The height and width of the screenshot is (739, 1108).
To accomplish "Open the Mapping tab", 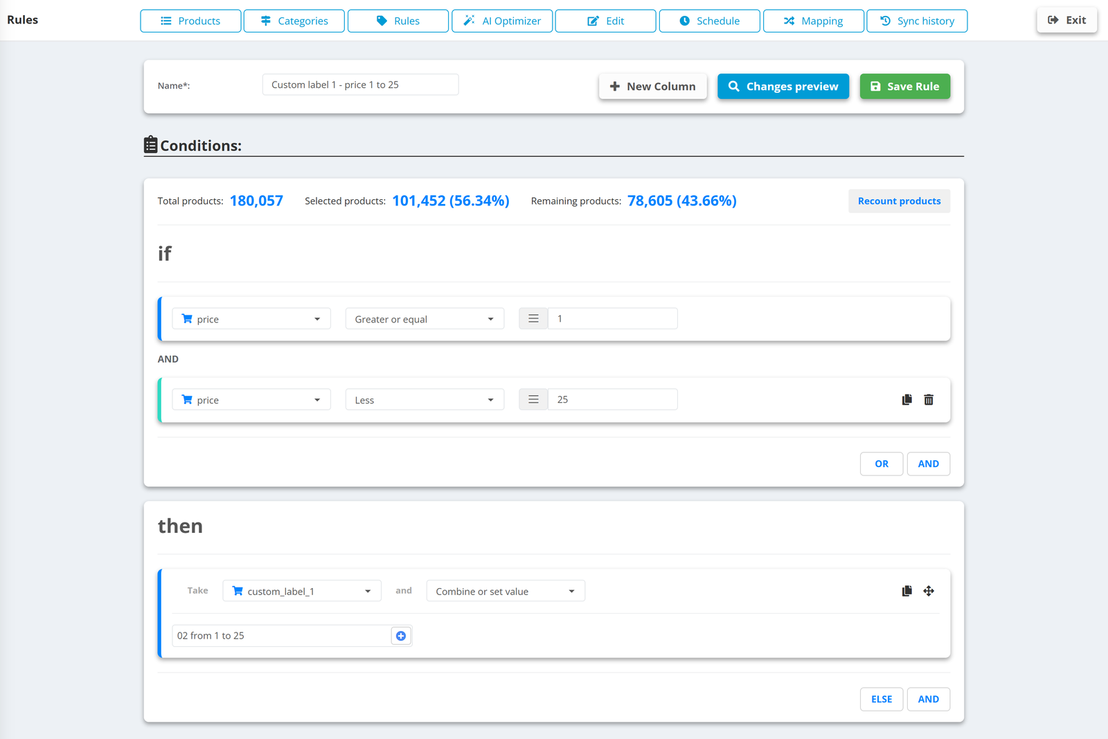I will pyautogui.click(x=814, y=21).
